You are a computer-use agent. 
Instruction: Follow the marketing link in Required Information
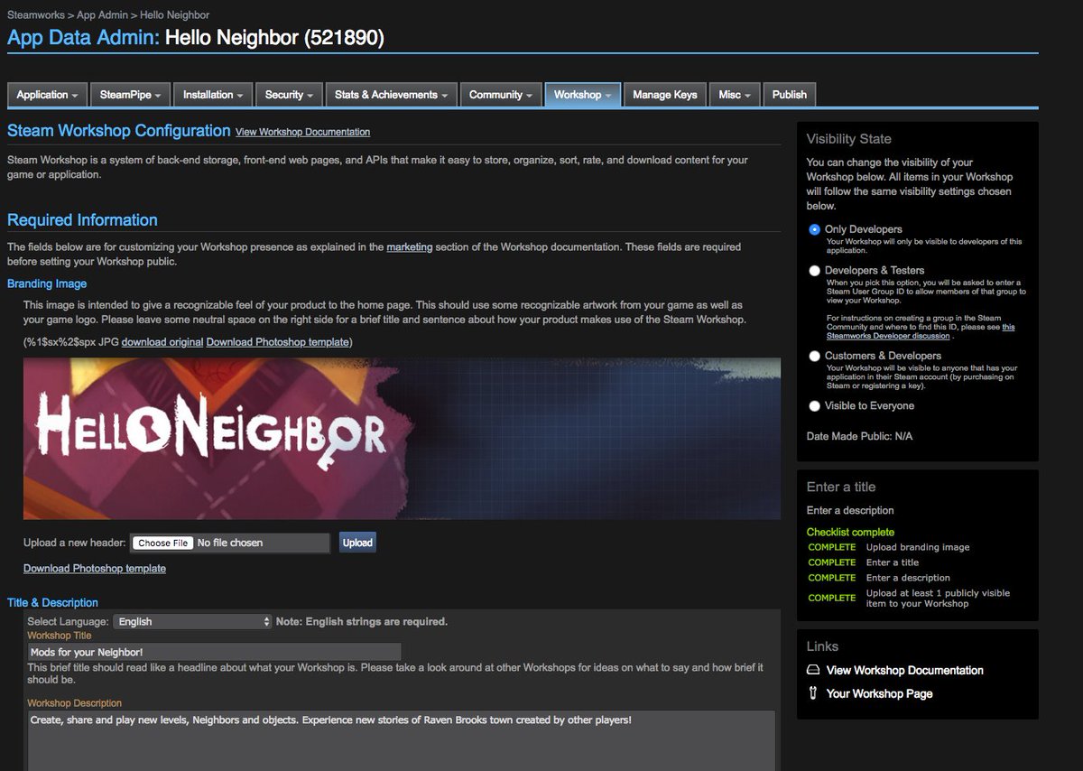coord(410,246)
